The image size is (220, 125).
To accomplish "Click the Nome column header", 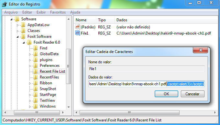I will coord(85,20).
